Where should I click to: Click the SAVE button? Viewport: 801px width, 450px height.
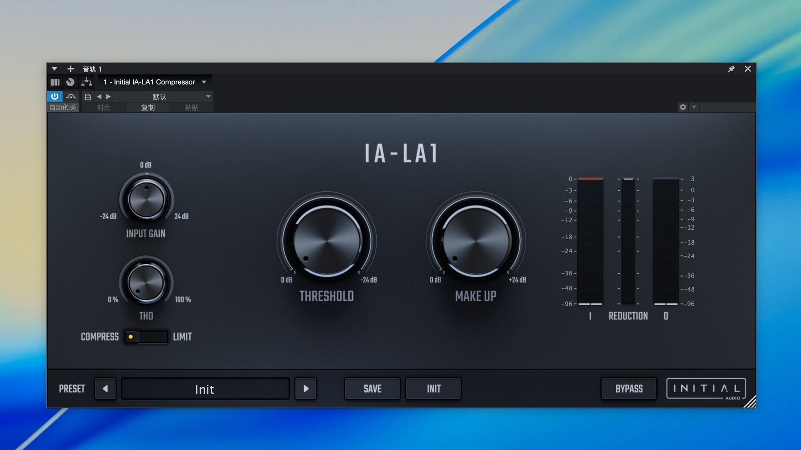pyautogui.click(x=372, y=389)
